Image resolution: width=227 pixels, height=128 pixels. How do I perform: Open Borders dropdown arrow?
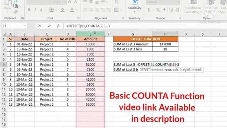pyautogui.click(x=56, y=10)
